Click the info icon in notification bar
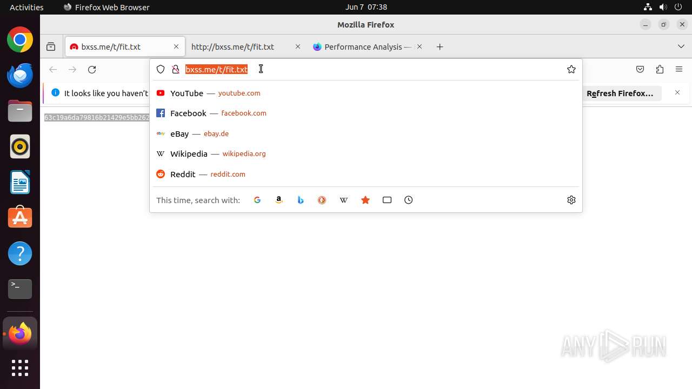 coord(55,93)
